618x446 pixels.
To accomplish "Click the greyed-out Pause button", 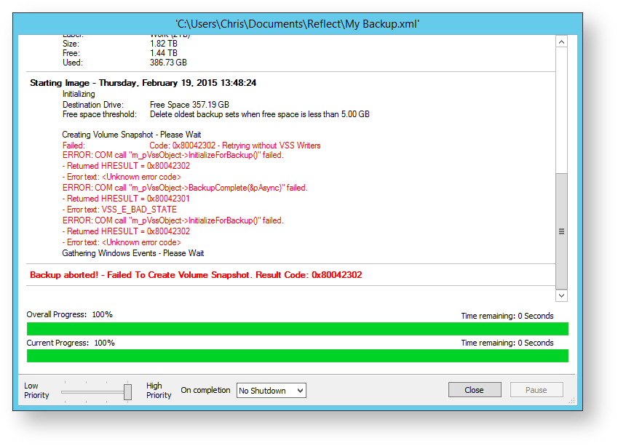I will [x=536, y=390].
